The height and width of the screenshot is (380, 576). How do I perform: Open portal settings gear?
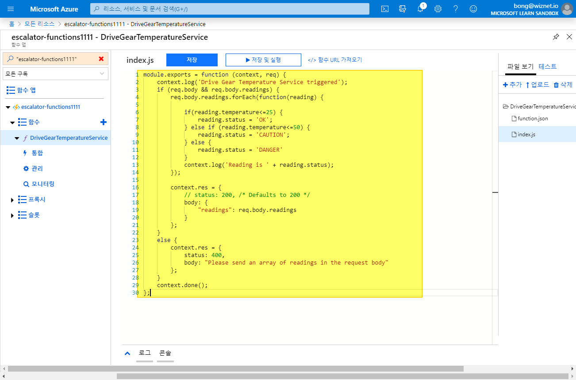click(438, 9)
